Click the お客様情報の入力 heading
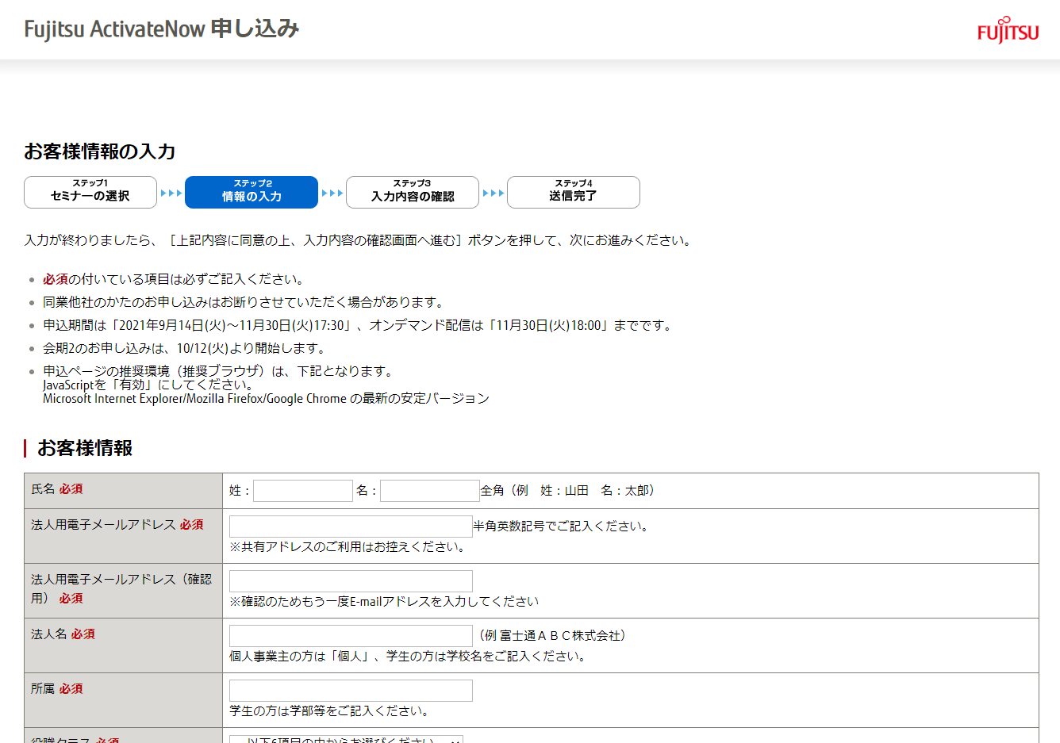The width and height of the screenshot is (1060, 743). (x=100, y=151)
